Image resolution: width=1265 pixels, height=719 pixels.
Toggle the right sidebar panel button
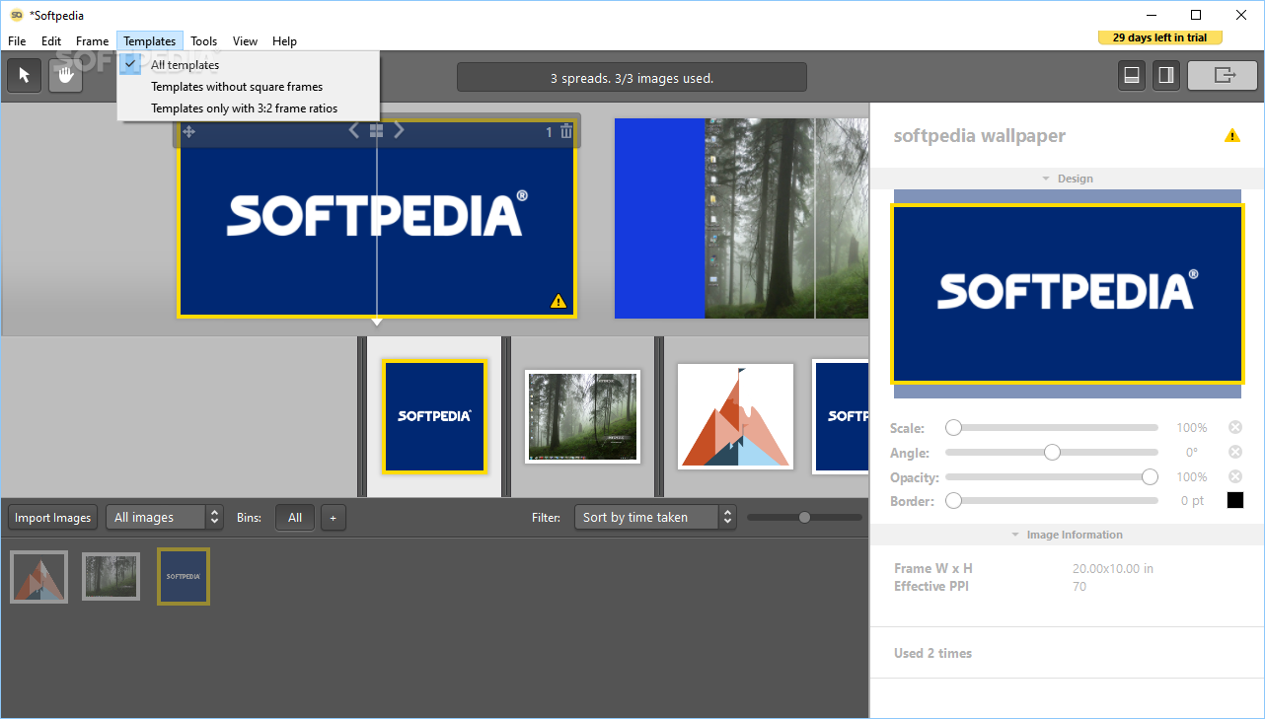1165,75
